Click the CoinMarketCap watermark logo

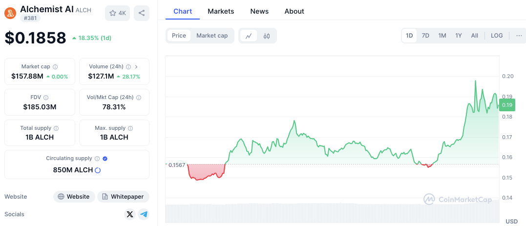click(458, 200)
